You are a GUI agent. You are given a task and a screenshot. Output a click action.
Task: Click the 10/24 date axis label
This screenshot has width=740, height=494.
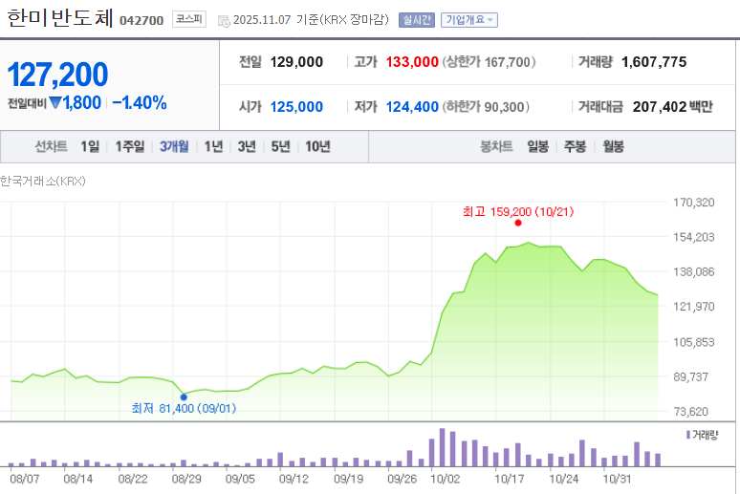coord(564,480)
